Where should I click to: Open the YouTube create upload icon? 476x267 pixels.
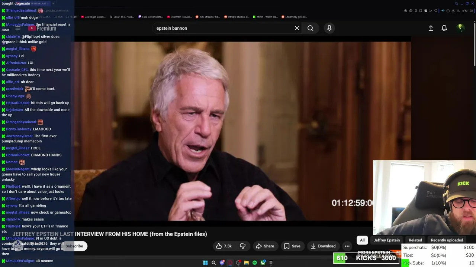click(x=431, y=28)
